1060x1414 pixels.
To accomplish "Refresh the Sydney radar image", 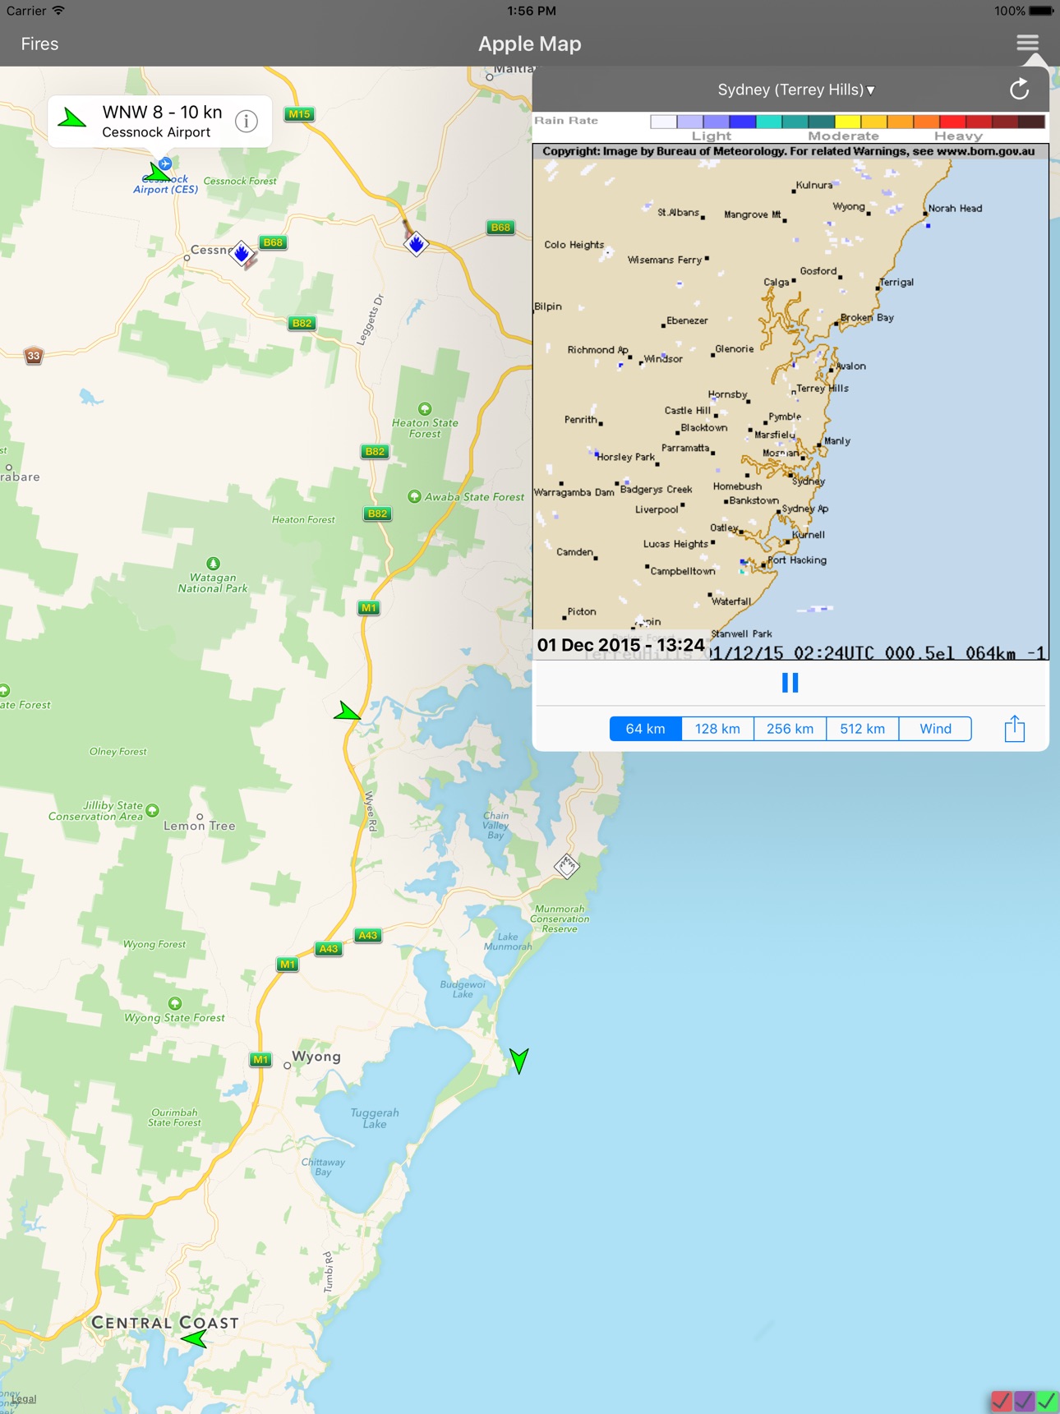I will [1019, 90].
